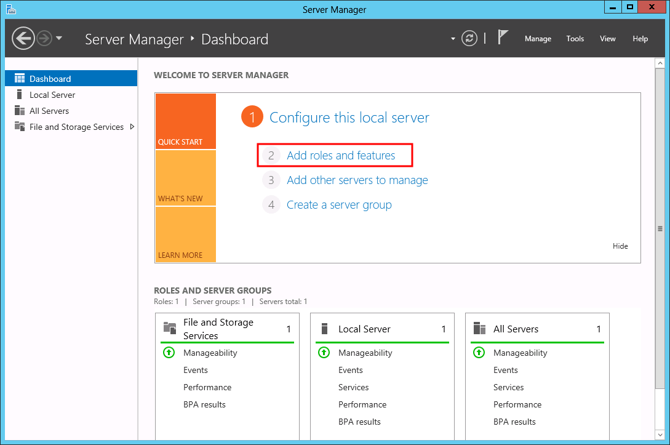Click green status icon in All Servers tile
This screenshot has height=445, width=670.
(479, 352)
